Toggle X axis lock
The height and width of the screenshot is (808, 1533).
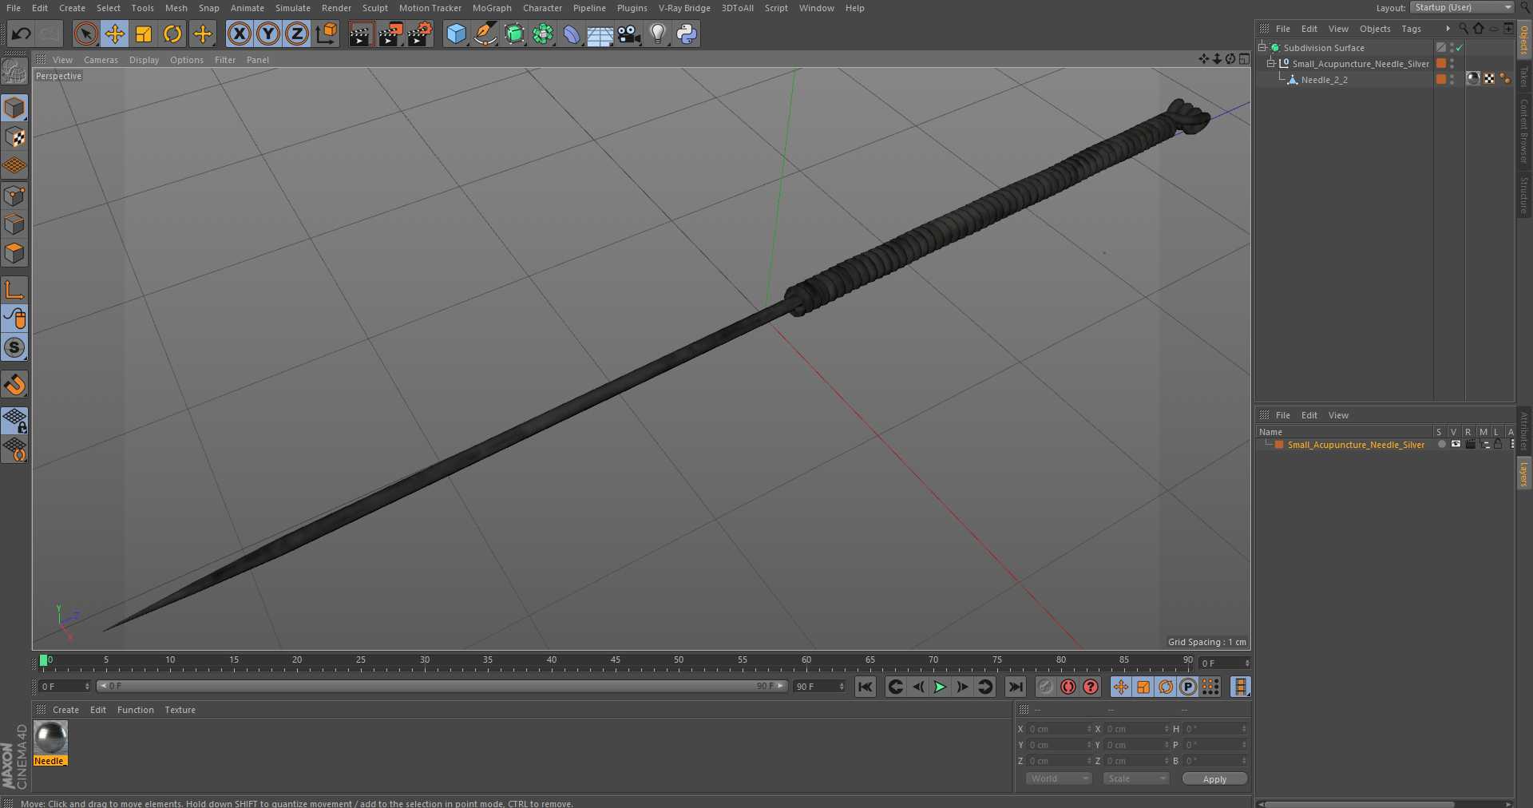240,34
